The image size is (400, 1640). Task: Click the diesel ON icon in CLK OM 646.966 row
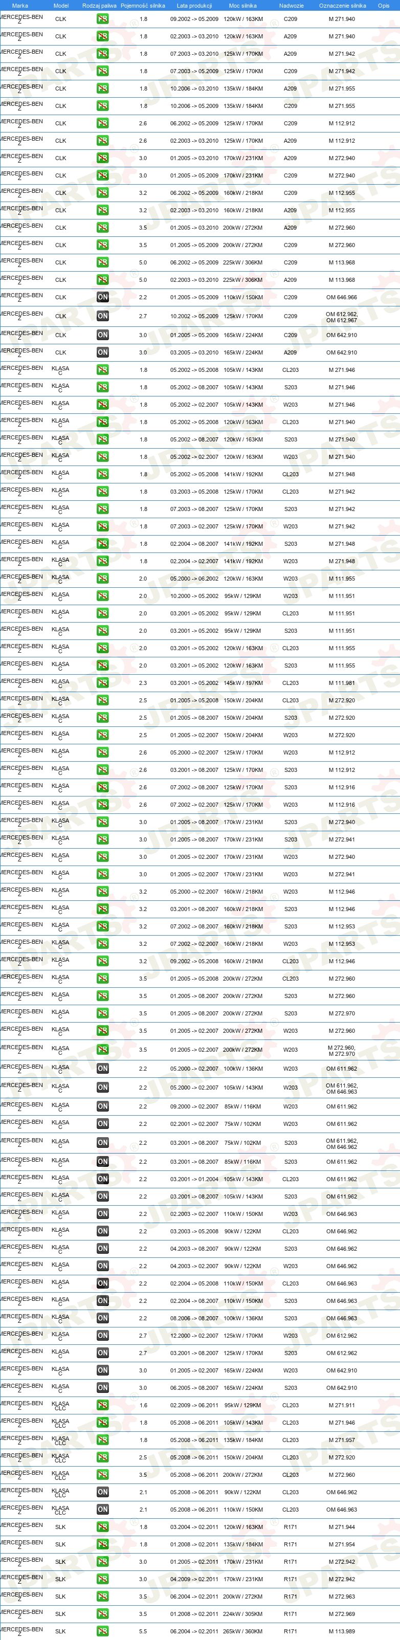pyautogui.click(x=102, y=297)
